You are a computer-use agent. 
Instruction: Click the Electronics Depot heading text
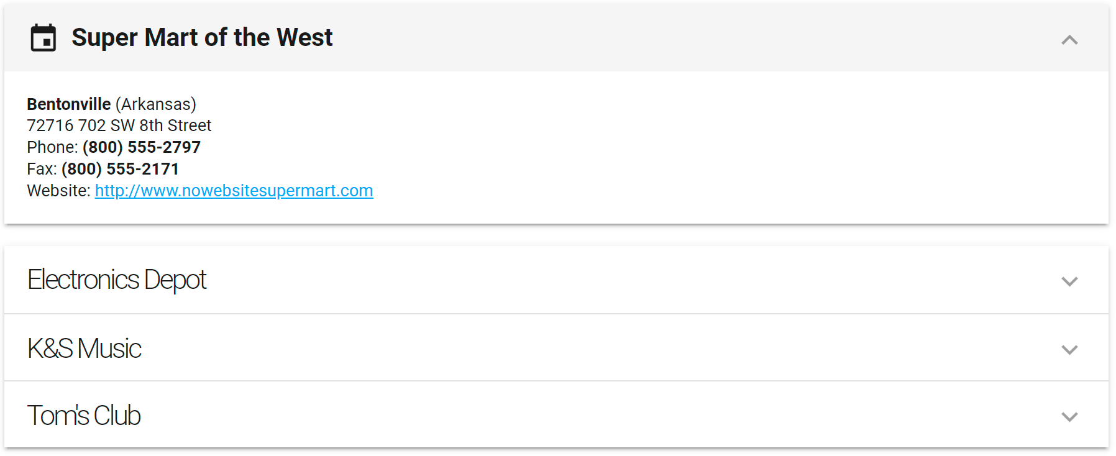(116, 280)
